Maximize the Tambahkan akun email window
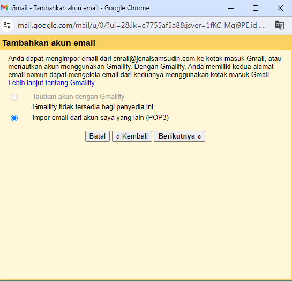The image size is (292, 282). [256, 8]
